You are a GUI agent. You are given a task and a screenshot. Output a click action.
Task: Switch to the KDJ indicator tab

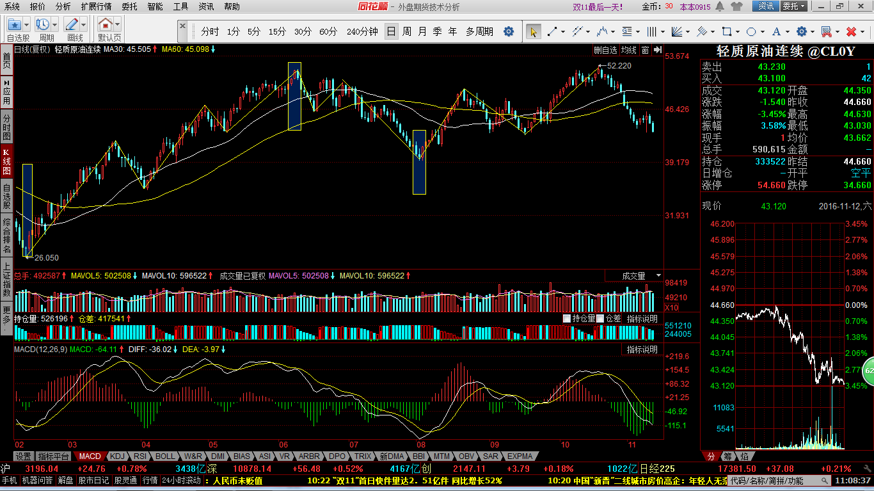click(x=117, y=456)
